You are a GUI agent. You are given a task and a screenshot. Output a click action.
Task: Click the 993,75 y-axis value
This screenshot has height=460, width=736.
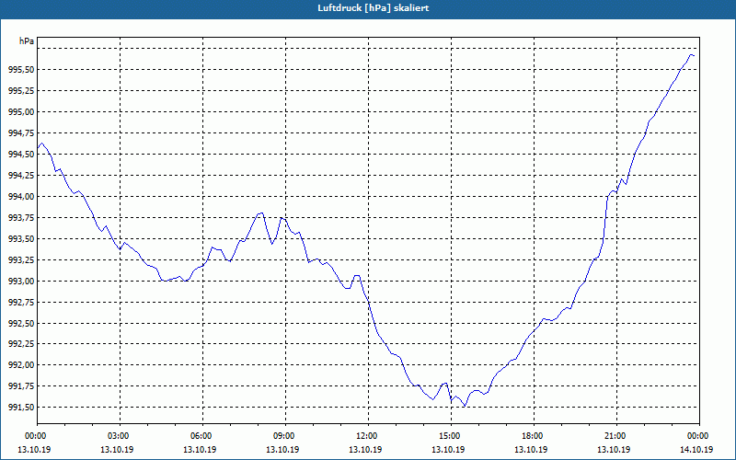21,217
